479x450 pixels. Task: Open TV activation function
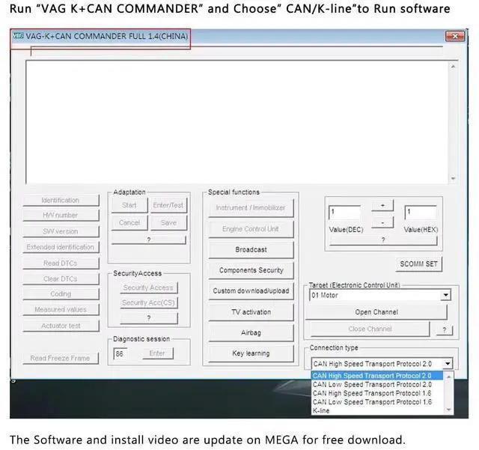251,312
